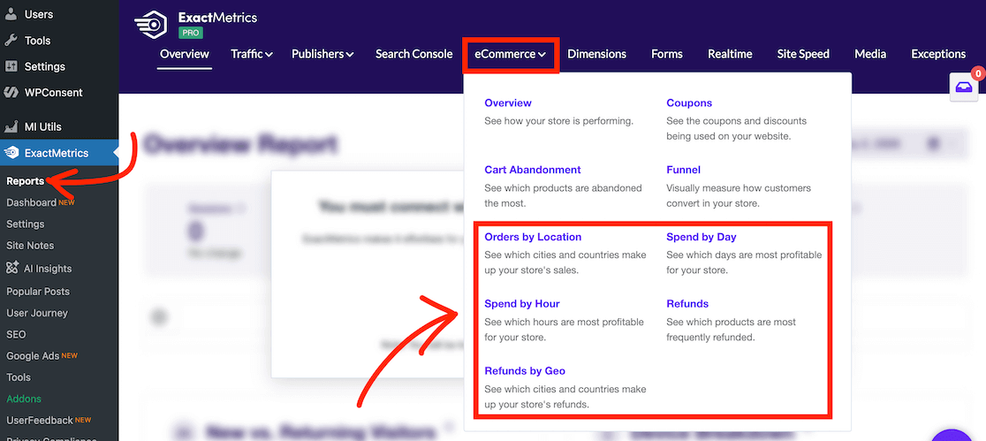
Task: Open the Search Console tab
Action: point(413,54)
